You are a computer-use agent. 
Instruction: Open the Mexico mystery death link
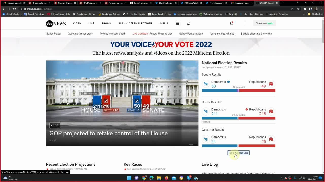[x=113, y=34]
